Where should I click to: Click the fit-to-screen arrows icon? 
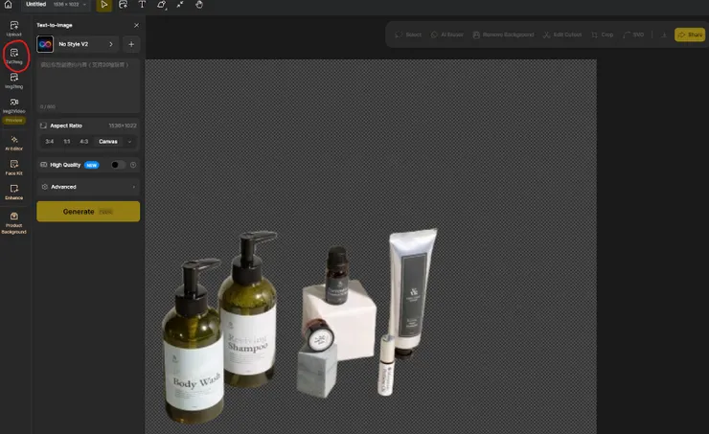point(180,5)
